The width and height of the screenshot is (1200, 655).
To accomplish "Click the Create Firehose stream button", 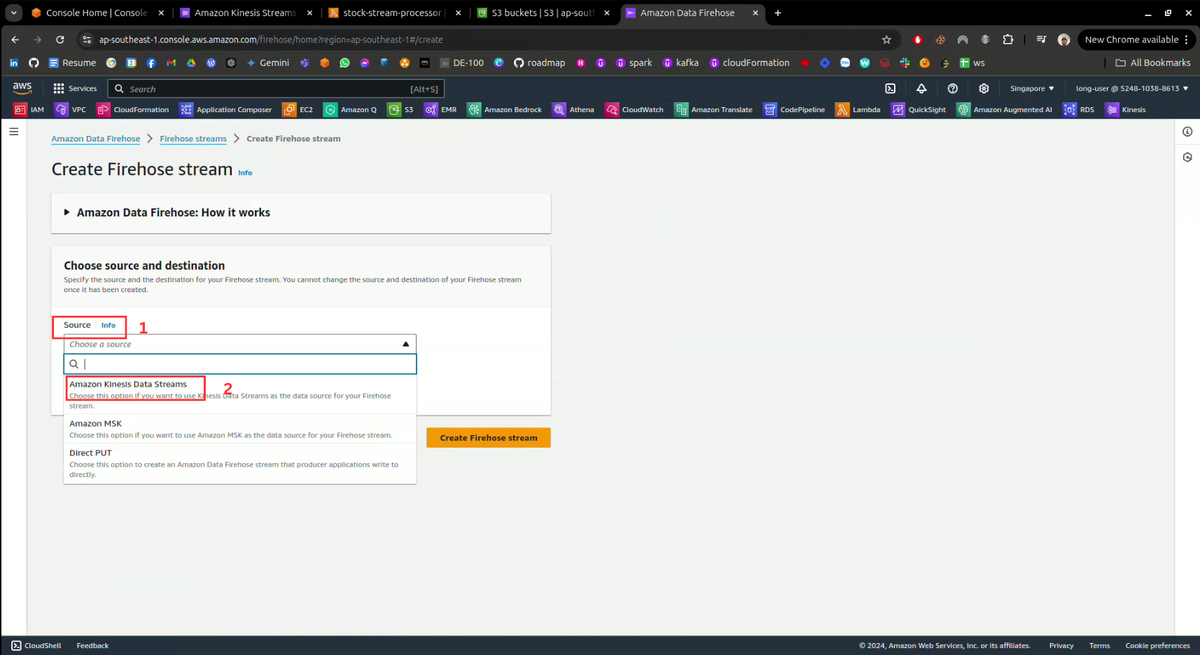I will (x=488, y=438).
